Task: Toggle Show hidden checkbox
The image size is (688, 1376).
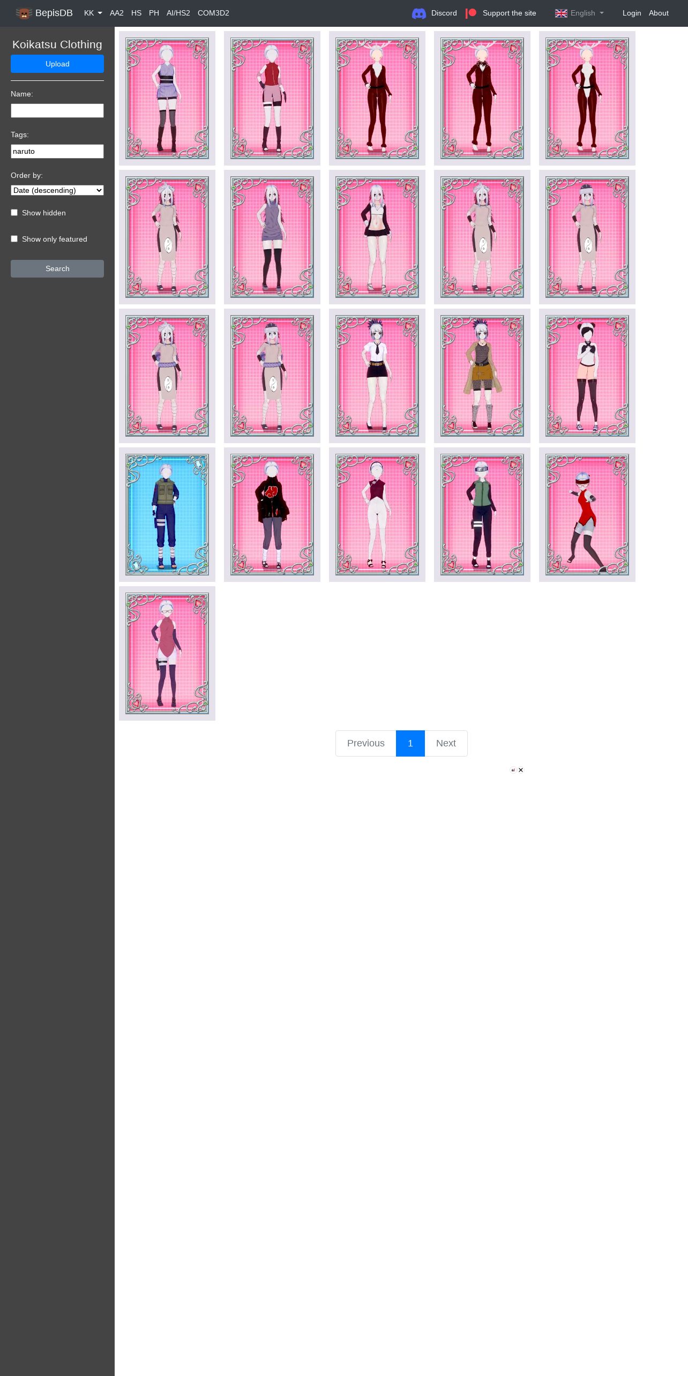Action: (14, 213)
